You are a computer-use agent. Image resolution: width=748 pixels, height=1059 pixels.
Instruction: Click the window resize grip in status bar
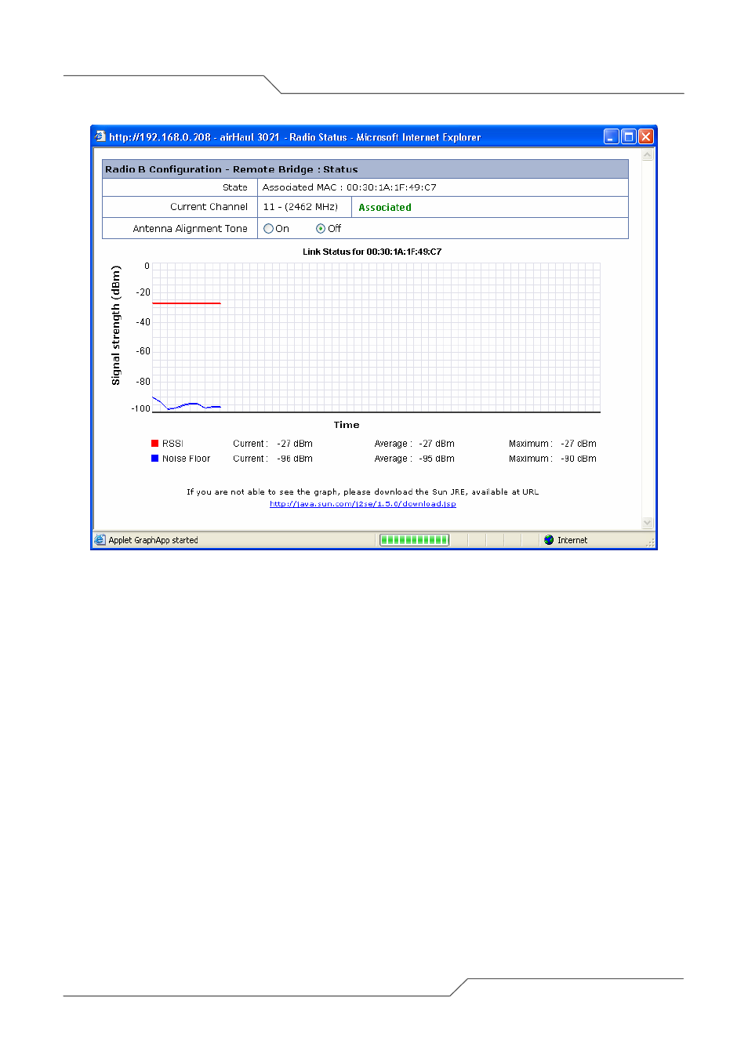[x=650, y=542]
